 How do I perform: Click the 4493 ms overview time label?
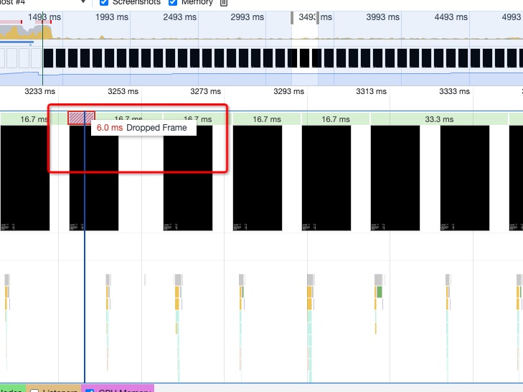pos(451,17)
